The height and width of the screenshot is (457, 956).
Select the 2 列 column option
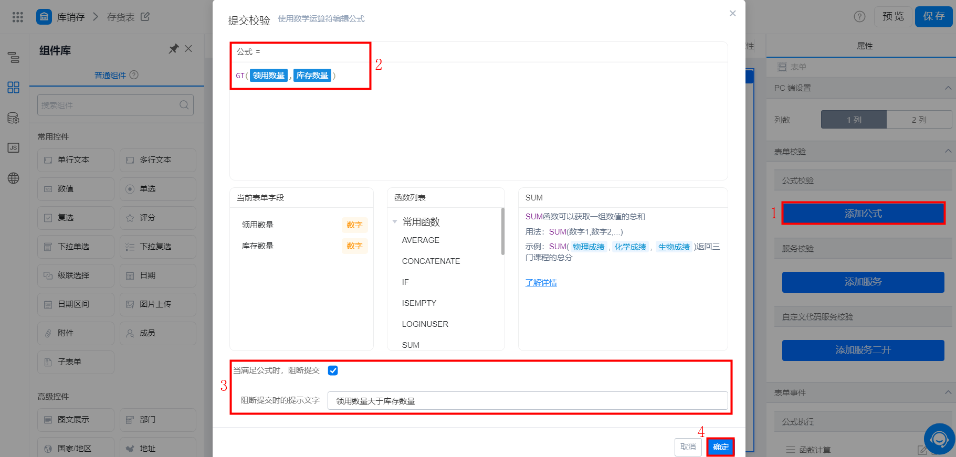[919, 120]
